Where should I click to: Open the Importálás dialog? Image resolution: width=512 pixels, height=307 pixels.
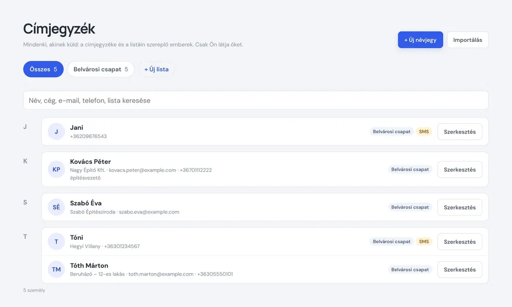(x=468, y=40)
